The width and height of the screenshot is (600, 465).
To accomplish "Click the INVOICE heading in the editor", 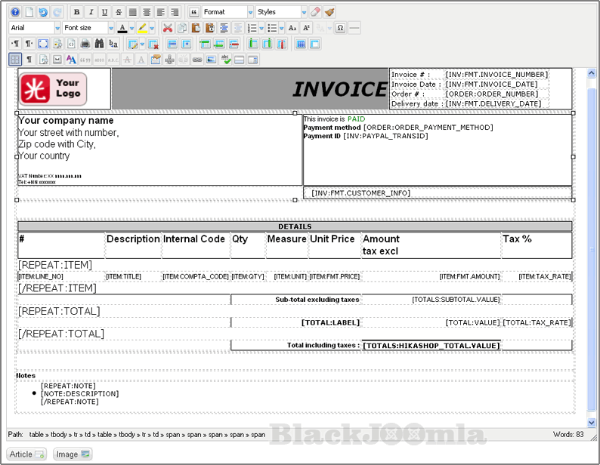I will (x=339, y=89).
